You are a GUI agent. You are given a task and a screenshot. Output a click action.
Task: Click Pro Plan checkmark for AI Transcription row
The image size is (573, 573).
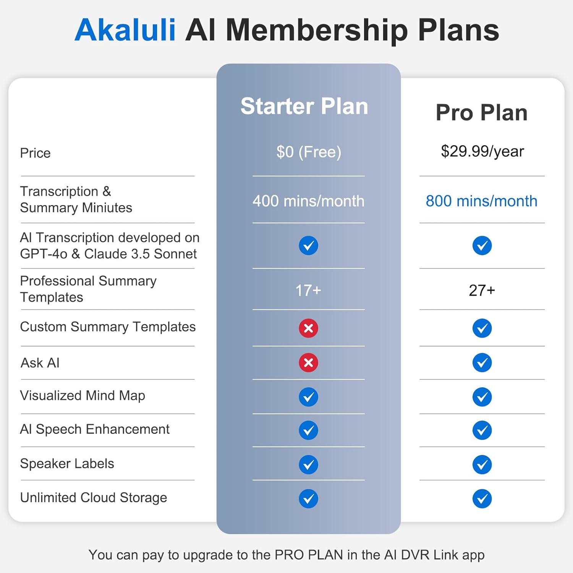[482, 245]
